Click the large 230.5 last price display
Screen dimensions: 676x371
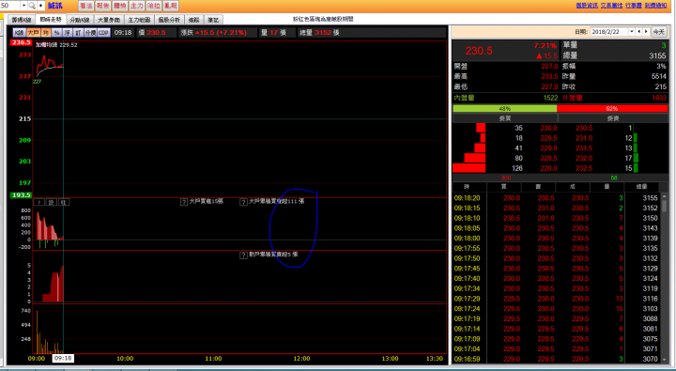pos(479,51)
